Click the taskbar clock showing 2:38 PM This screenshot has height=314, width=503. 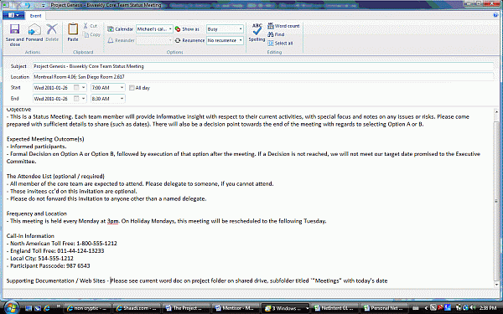487,308
